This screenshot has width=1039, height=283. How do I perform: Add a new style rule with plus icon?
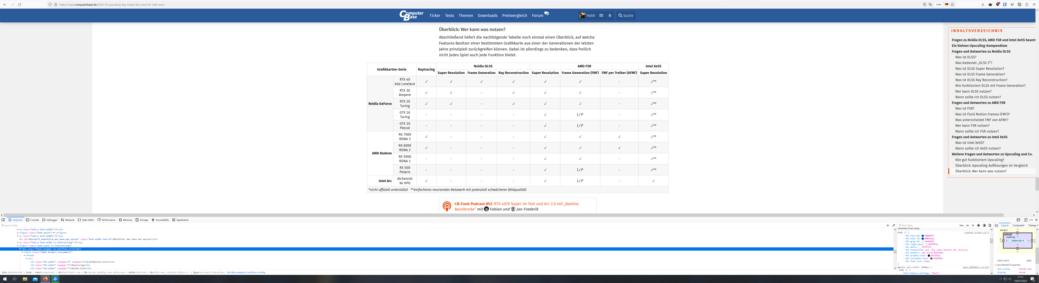pyautogui.click(x=973, y=226)
